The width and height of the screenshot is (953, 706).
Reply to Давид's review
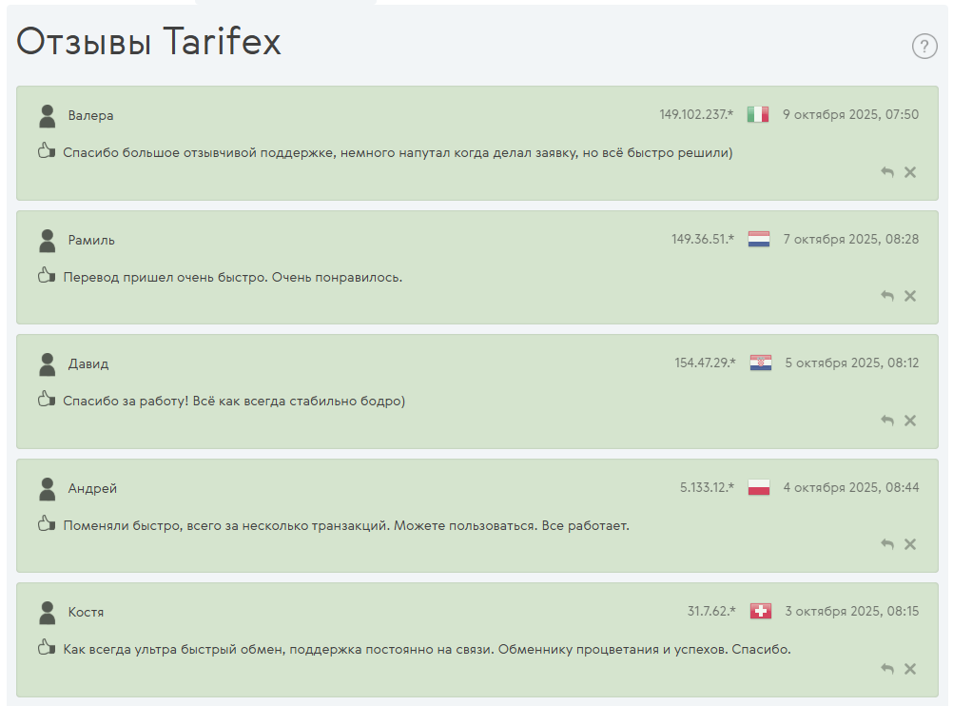point(887,421)
